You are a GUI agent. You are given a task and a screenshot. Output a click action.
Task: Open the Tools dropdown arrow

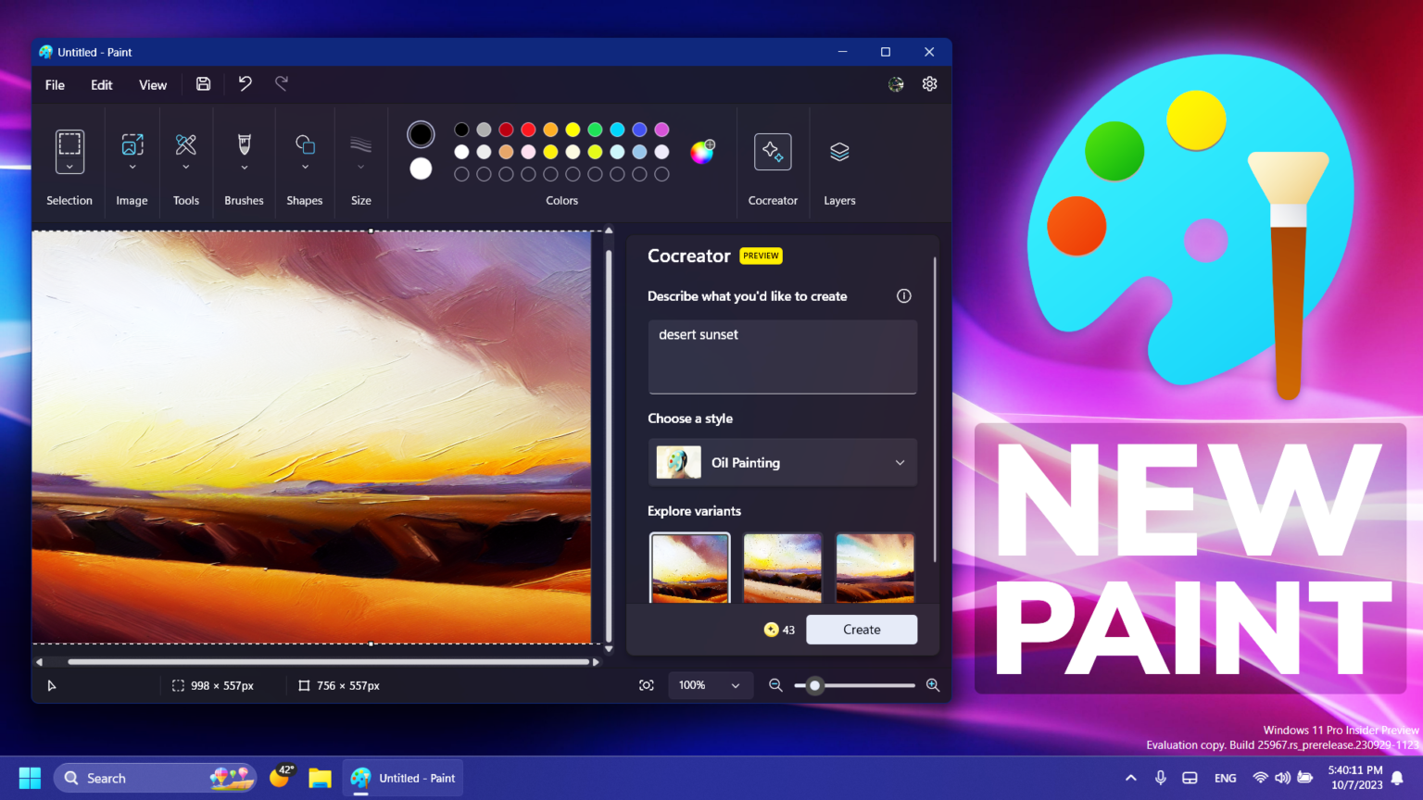click(x=185, y=169)
